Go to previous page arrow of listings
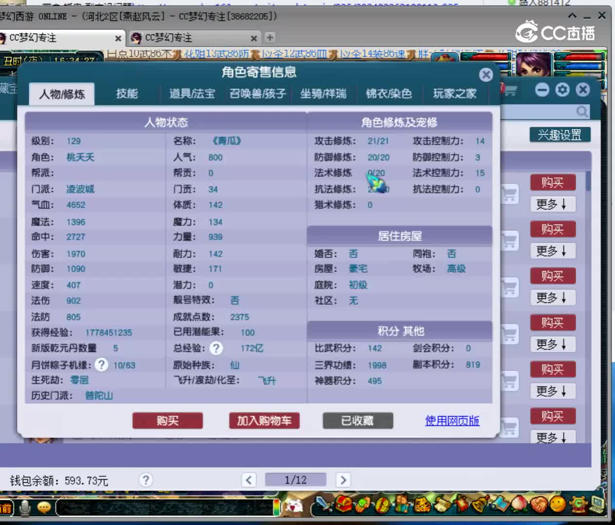This screenshot has width=615, height=525. click(249, 480)
